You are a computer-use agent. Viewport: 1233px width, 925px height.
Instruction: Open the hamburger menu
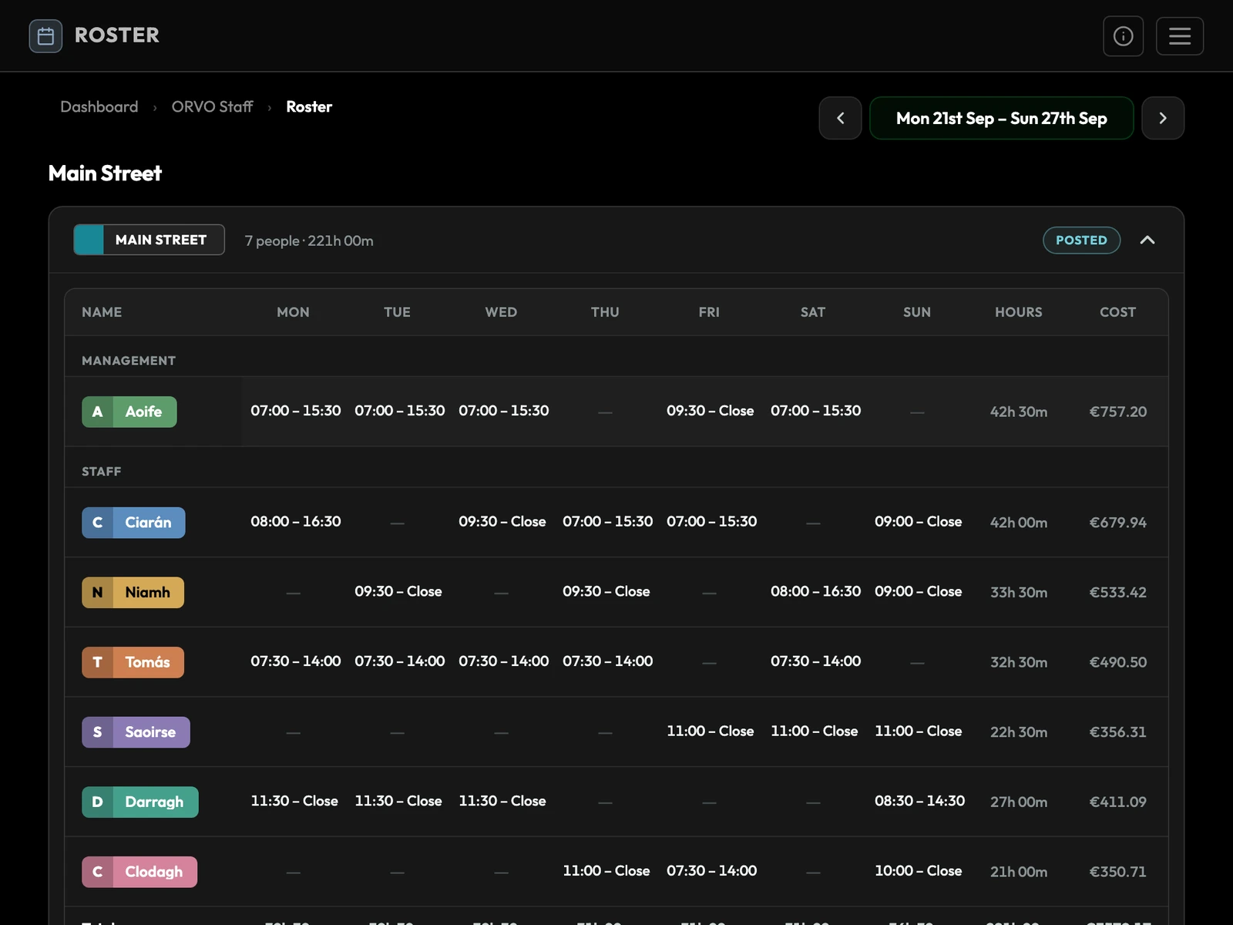[1179, 36]
